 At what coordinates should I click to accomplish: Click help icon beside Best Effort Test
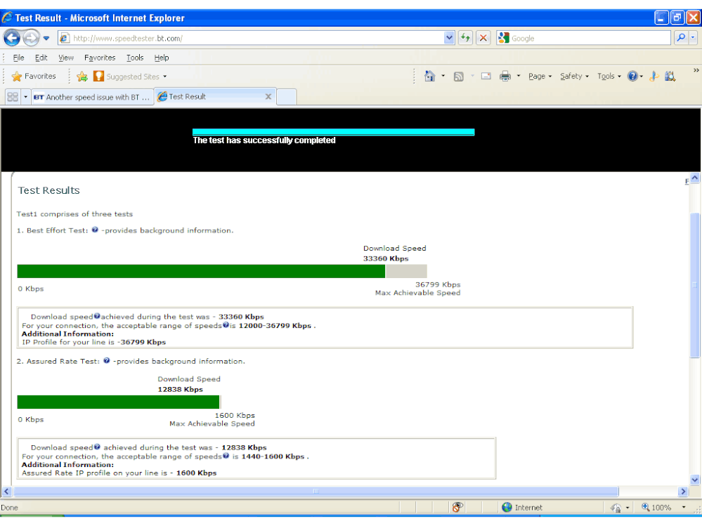click(95, 230)
